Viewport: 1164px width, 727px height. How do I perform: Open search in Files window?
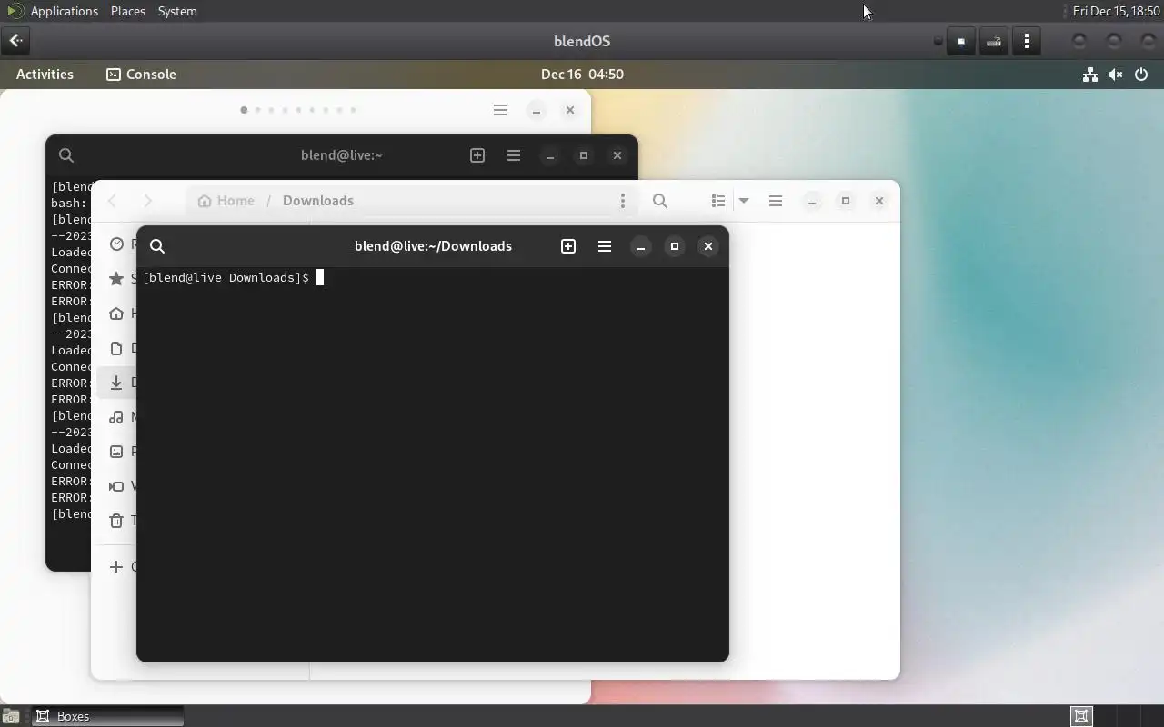pos(660,201)
